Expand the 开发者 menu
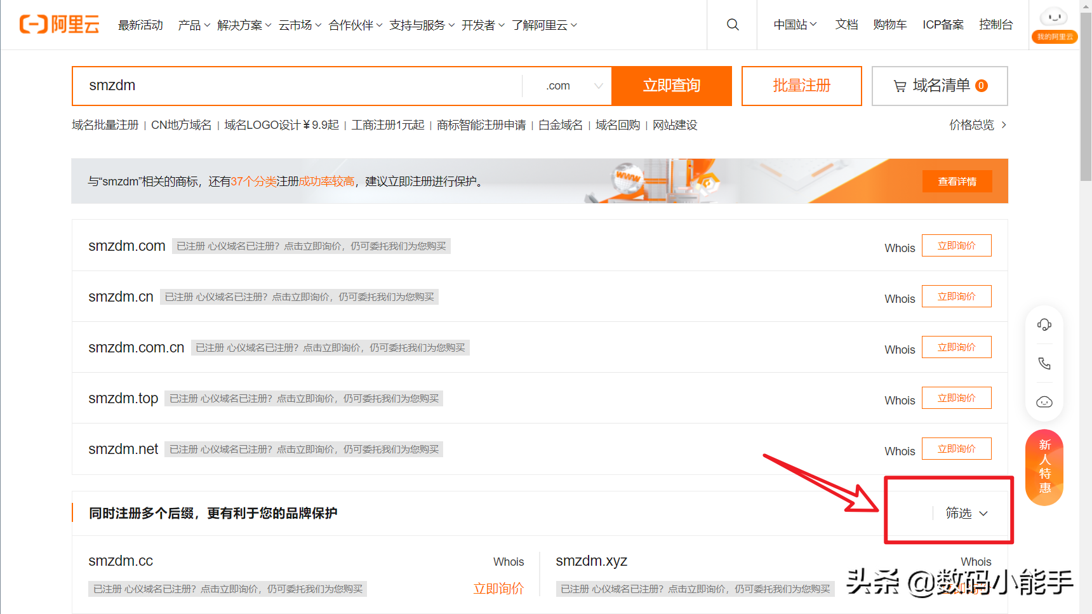Viewport: 1092px width, 614px height. 483,25
